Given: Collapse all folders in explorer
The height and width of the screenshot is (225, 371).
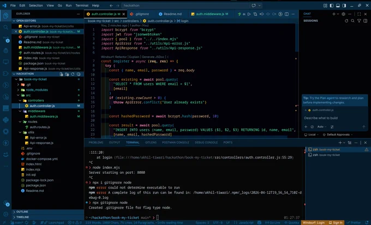Looking at the screenshot, I should click(79, 74).
